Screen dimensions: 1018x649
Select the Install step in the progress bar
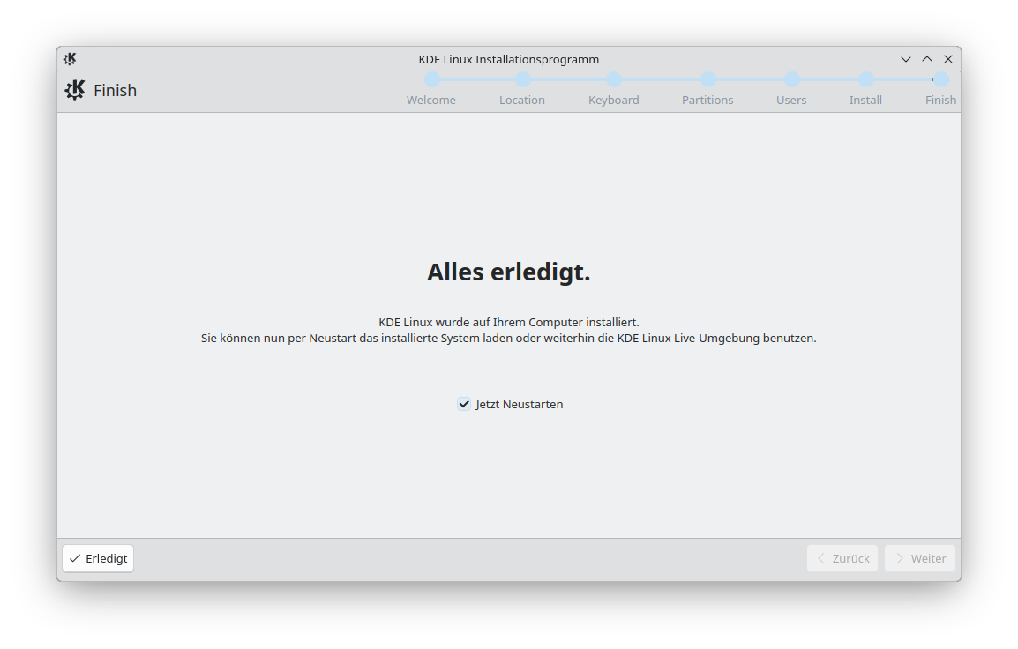tap(865, 100)
